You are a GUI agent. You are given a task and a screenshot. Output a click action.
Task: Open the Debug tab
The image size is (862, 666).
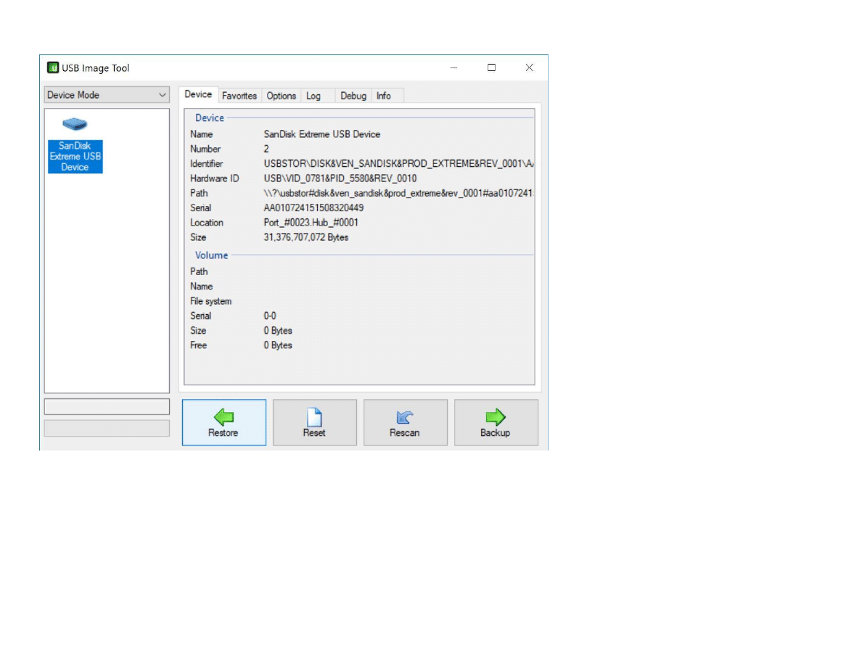[x=353, y=96]
